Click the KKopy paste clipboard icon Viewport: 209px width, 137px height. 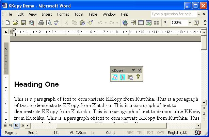coord(130,78)
